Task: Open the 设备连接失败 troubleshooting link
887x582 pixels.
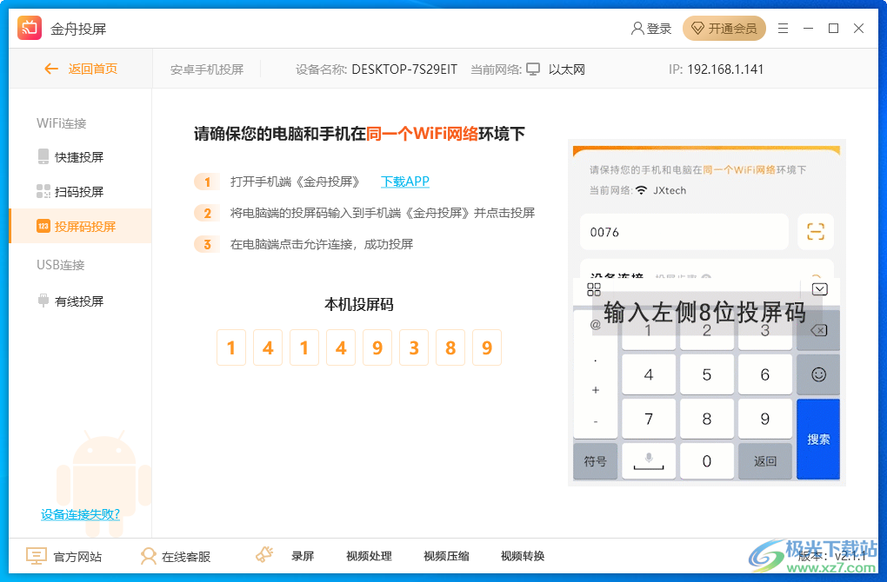Action: [x=78, y=513]
